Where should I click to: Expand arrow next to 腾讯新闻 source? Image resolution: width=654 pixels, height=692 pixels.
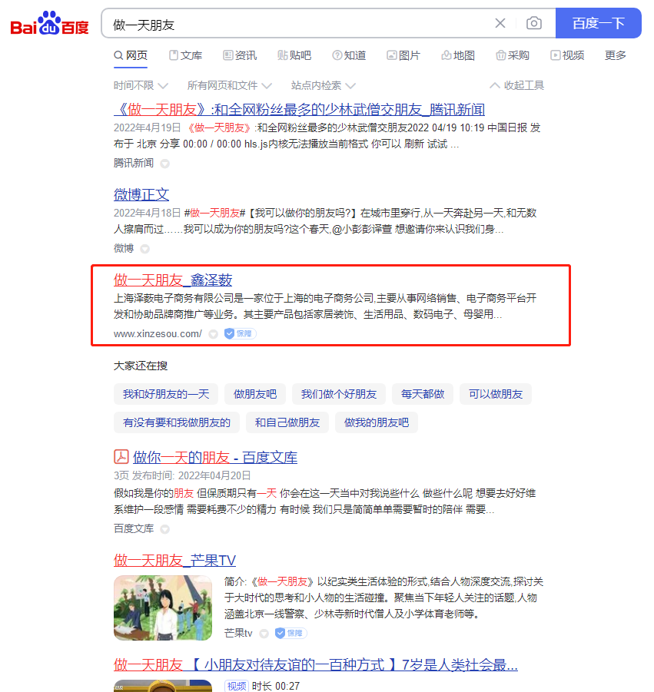pyautogui.click(x=164, y=164)
